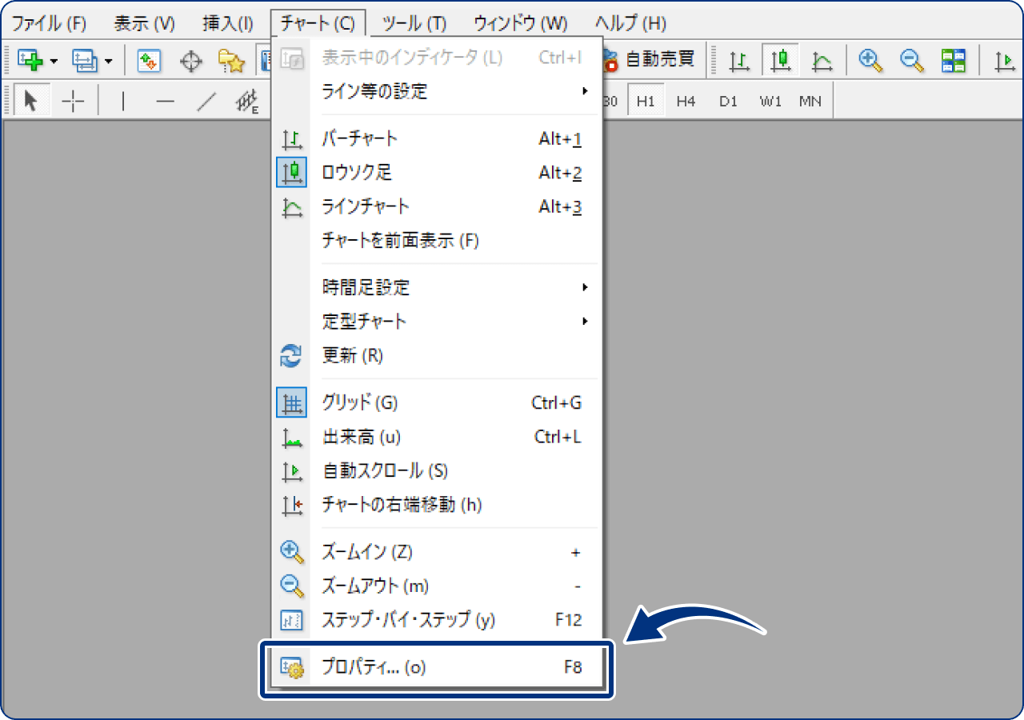Switch chart to bar chart mode

coord(738,60)
